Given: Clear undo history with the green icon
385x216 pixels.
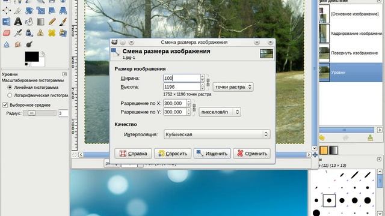Looking at the screenshot, I should [371, 138].
